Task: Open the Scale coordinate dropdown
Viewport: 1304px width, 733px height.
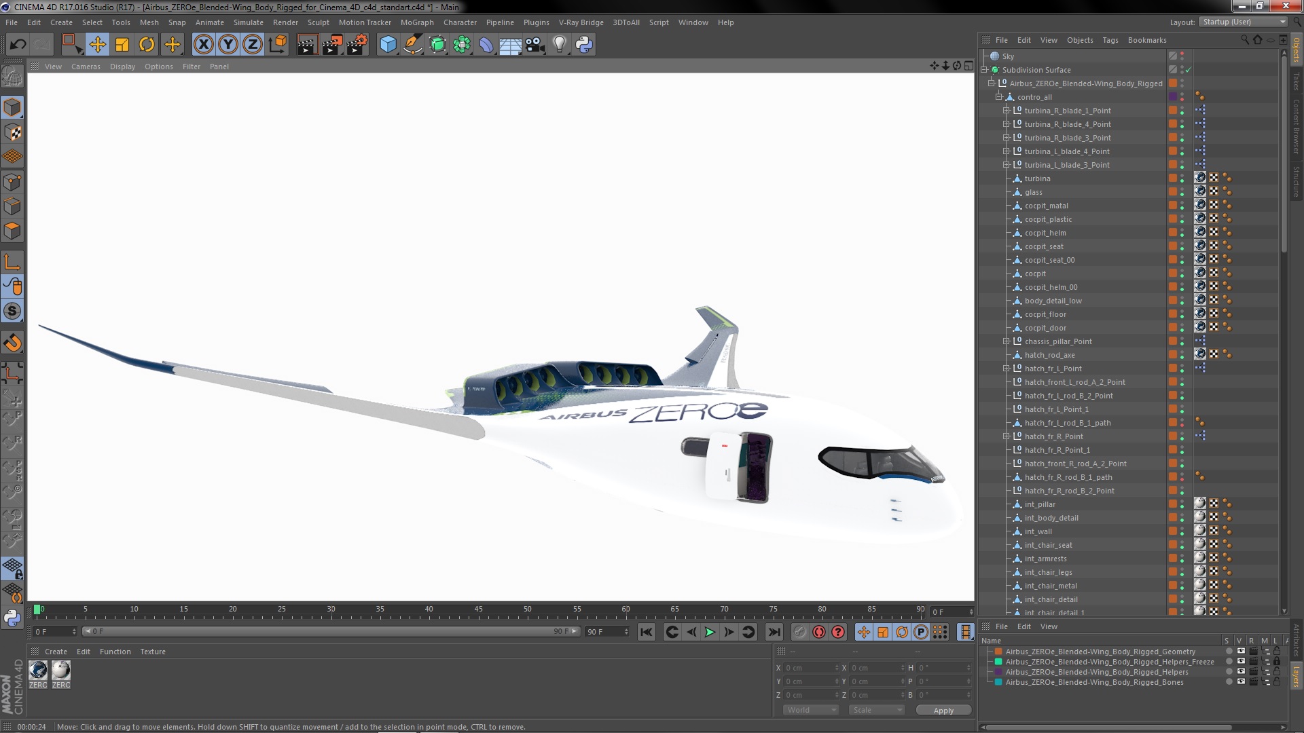Action: coord(877,710)
